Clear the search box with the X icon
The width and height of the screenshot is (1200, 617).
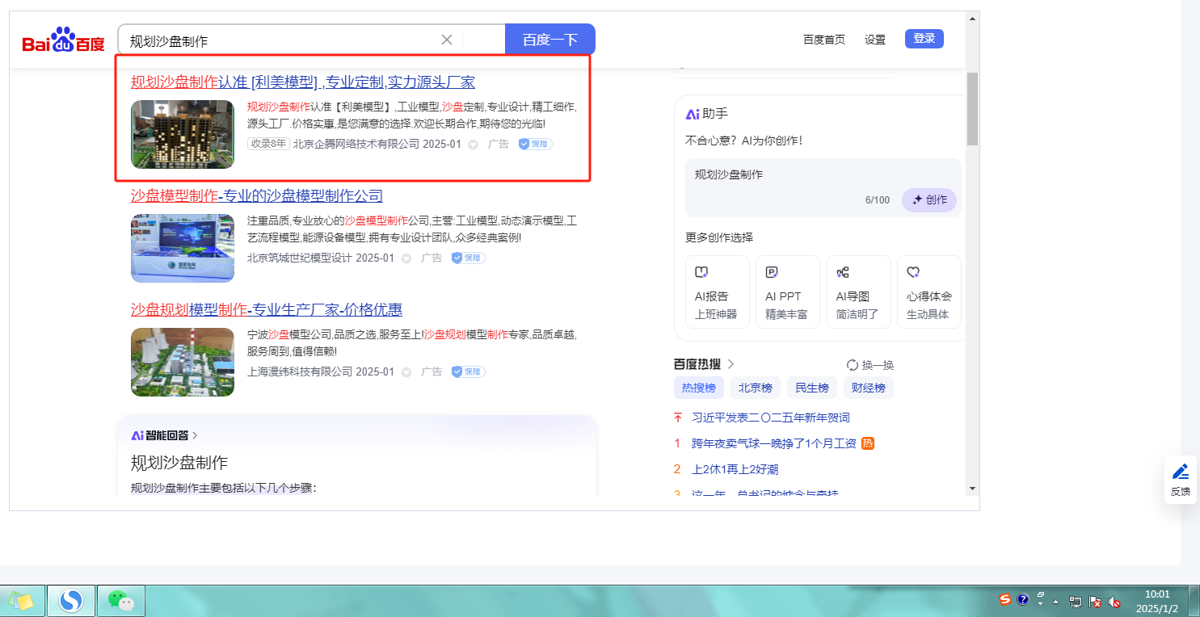pyautogui.click(x=447, y=40)
